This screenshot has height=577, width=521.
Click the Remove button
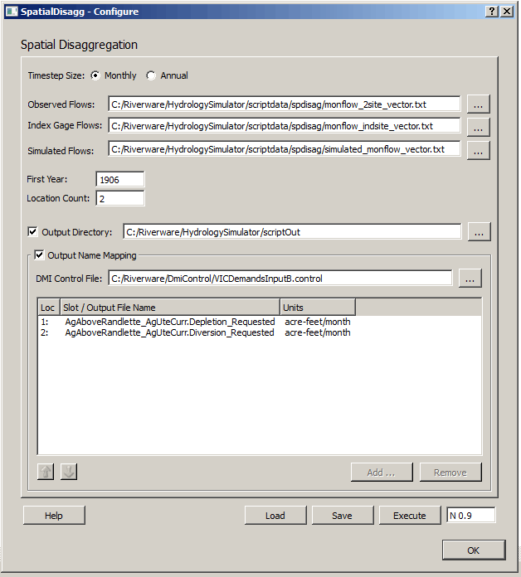450,472
